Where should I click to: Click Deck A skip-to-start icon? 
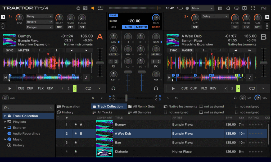click(x=6, y=78)
